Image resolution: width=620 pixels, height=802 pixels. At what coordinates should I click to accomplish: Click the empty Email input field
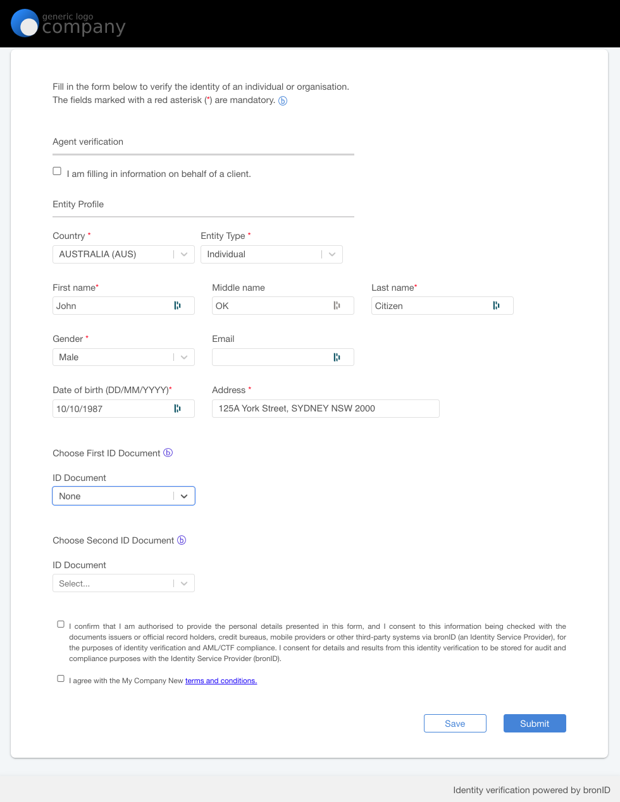coord(283,357)
